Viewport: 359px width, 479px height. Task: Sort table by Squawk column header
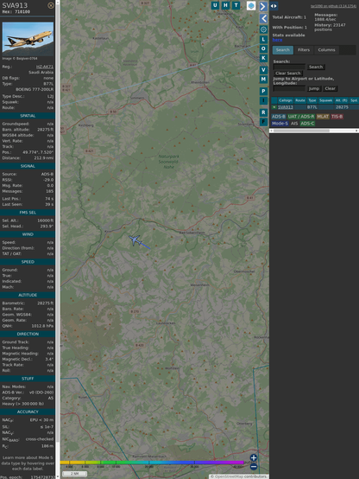[x=325, y=100]
